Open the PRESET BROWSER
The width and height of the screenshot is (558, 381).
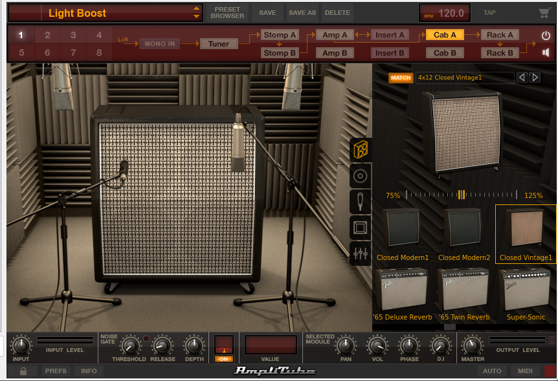pyautogui.click(x=227, y=13)
